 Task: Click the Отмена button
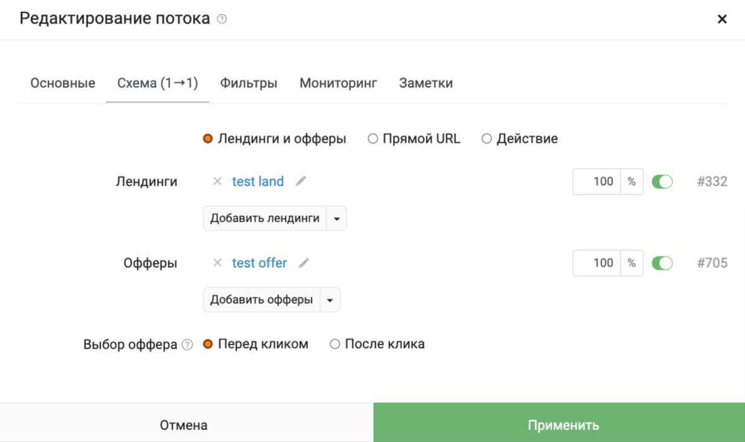pyautogui.click(x=187, y=423)
